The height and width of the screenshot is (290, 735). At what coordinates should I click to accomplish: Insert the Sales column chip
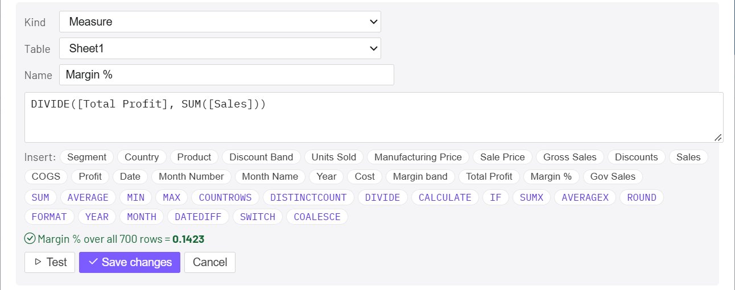coord(688,157)
